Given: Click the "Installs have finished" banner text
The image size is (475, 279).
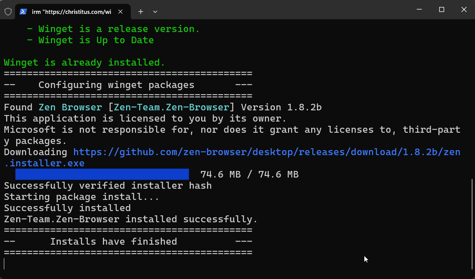Looking at the screenshot, I should click(x=113, y=242).
